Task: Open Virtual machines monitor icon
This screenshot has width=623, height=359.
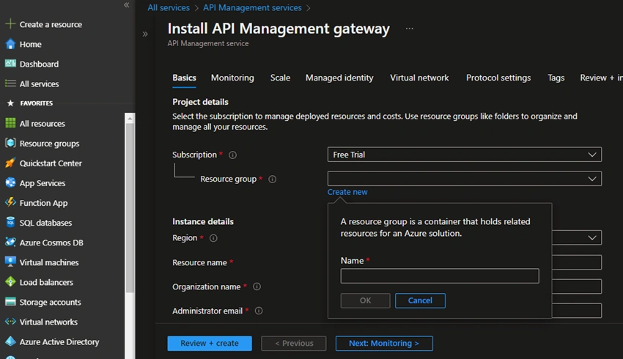Action: coord(10,262)
